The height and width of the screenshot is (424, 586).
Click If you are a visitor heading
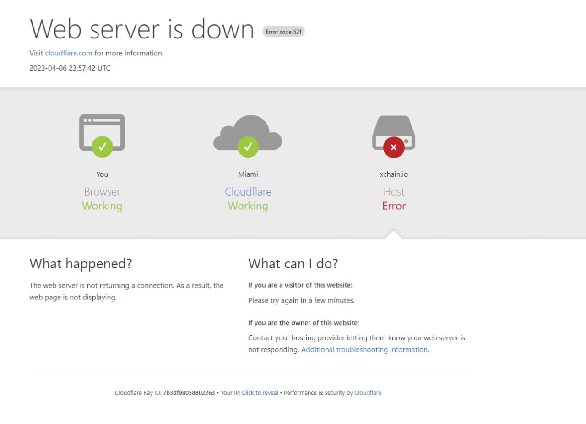tap(300, 285)
